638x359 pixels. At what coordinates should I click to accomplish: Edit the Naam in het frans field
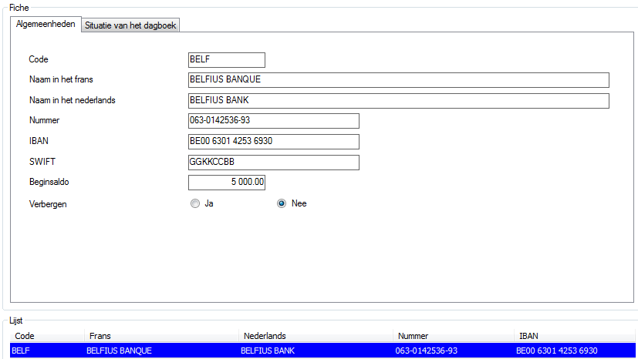point(399,80)
